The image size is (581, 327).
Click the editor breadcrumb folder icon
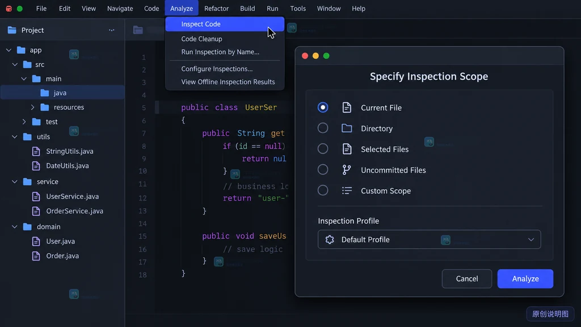point(138,30)
